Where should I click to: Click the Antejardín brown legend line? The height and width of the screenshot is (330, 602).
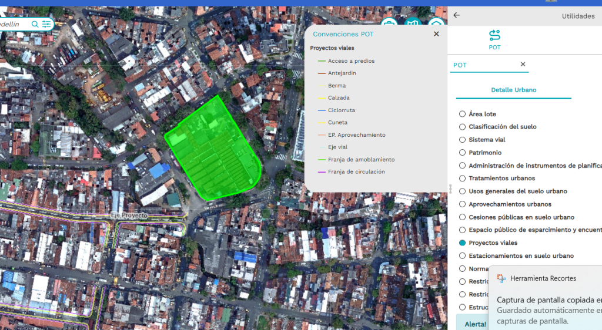322,73
